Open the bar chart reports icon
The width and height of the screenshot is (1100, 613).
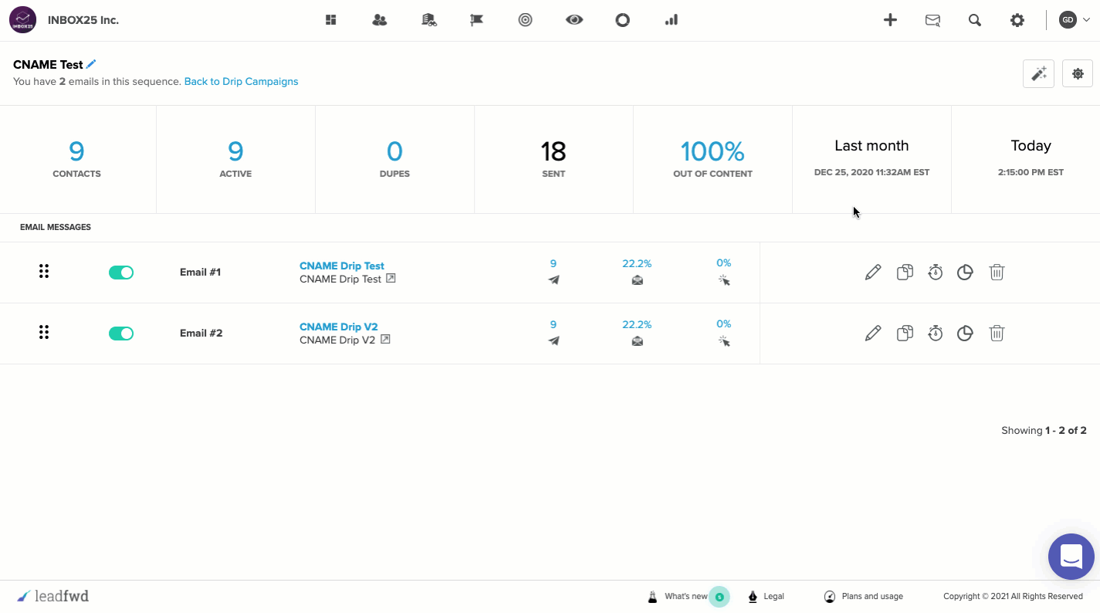click(x=671, y=20)
